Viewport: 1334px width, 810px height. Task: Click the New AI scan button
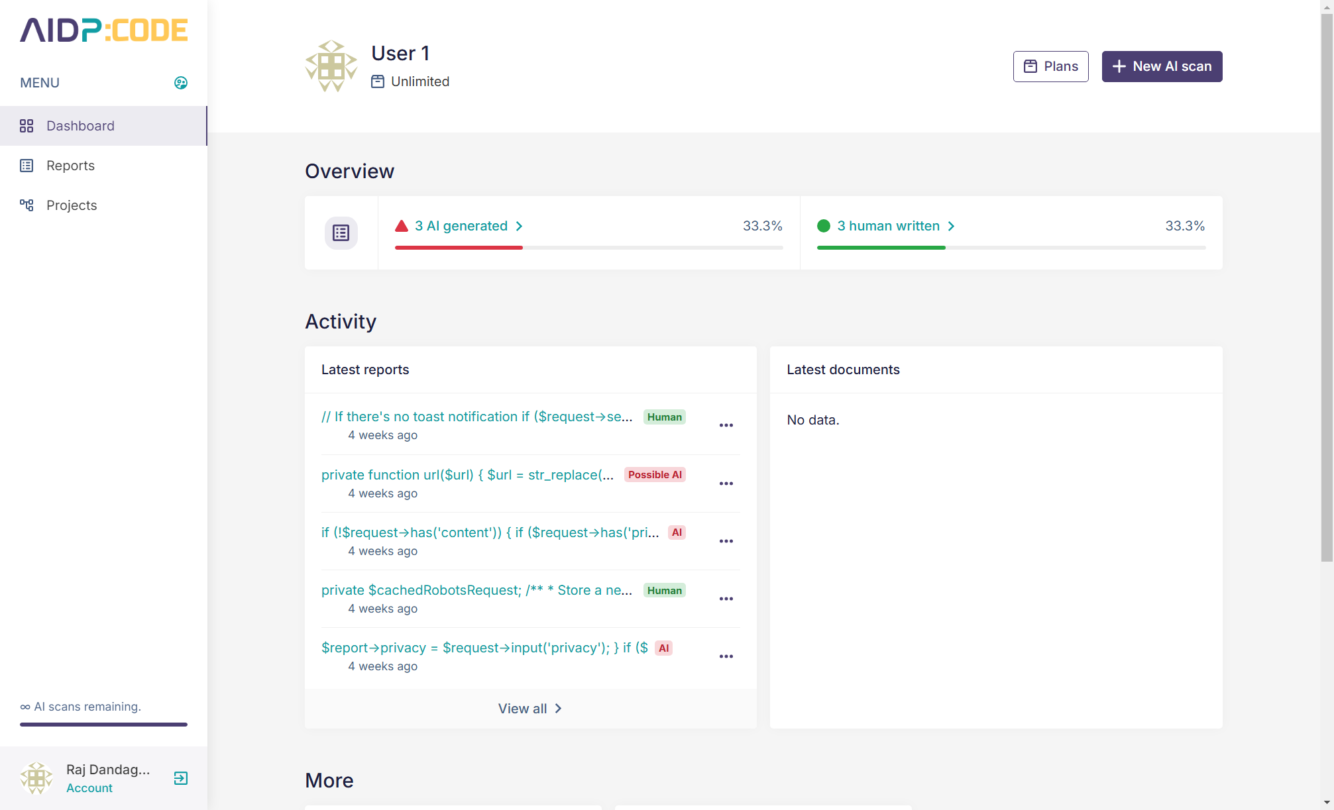[x=1161, y=66]
